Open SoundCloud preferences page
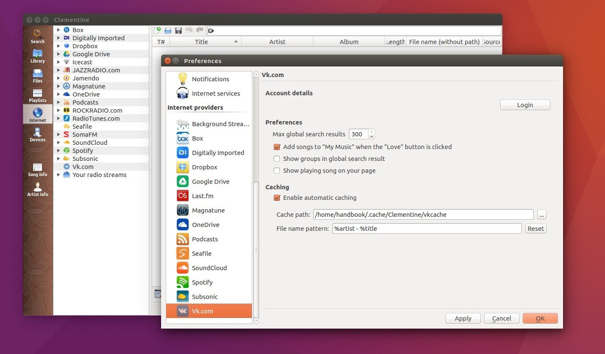605x354 pixels. tap(209, 268)
